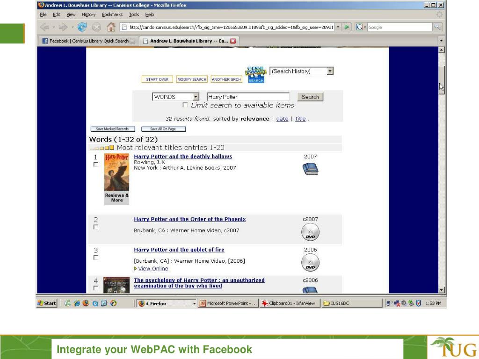Click the DVD icon for Order of the Phoenix
This screenshot has width=479, height=359.
pyautogui.click(x=311, y=232)
